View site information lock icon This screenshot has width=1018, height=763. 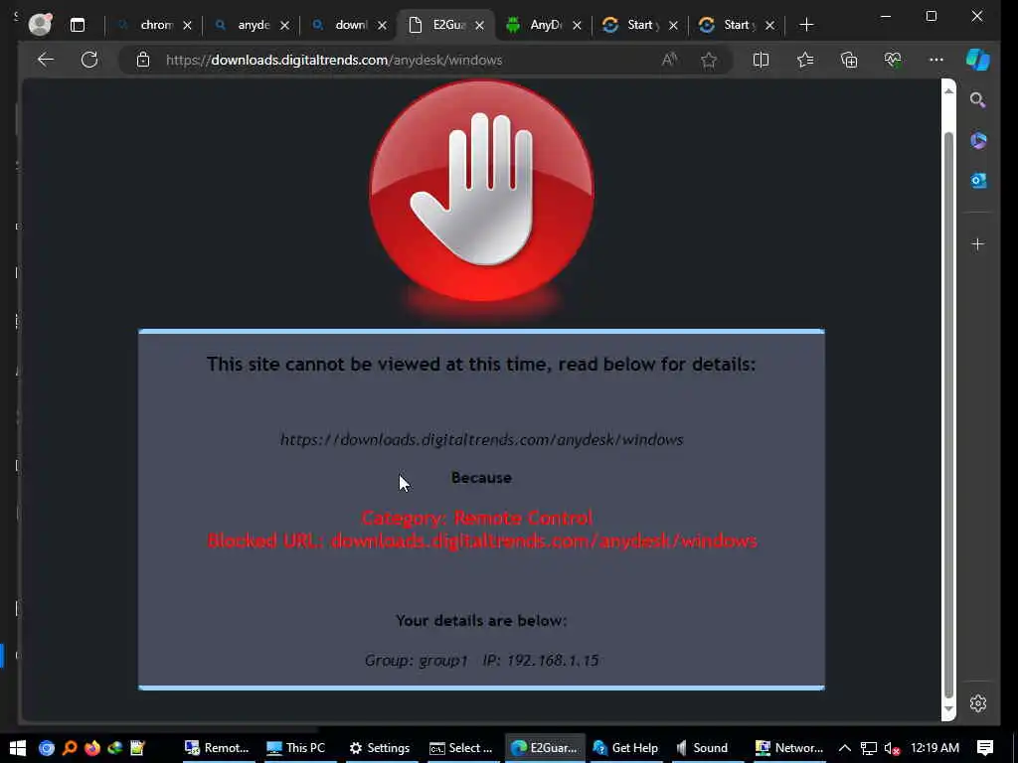(x=143, y=60)
